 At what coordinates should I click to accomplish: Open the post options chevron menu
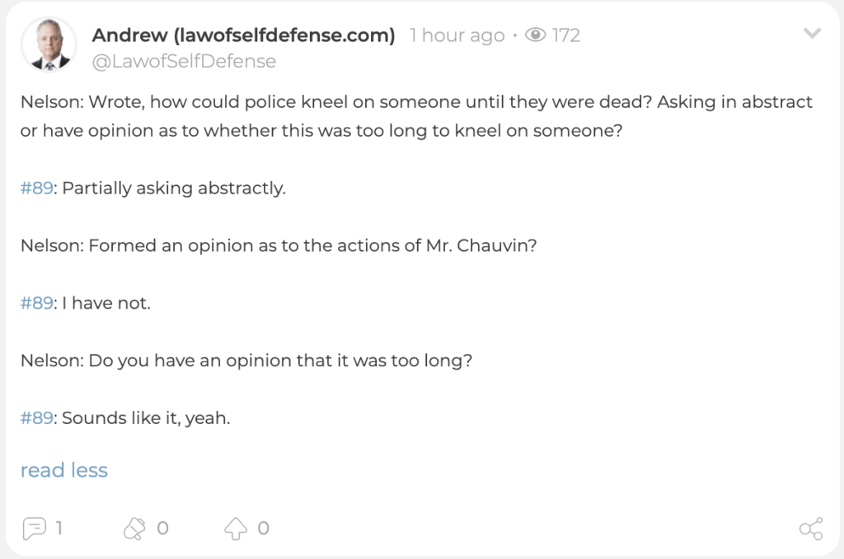point(812,33)
